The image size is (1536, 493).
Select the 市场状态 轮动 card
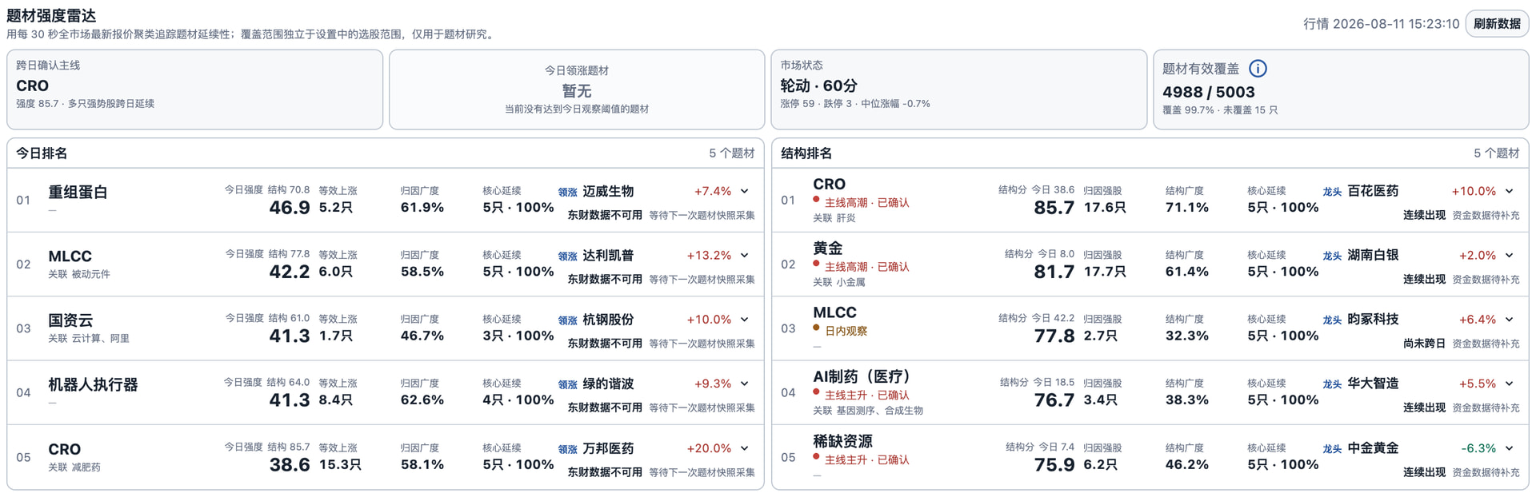[x=958, y=89]
